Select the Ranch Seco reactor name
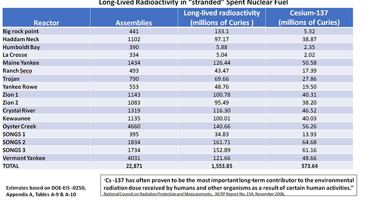 click(x=17, y=71)
